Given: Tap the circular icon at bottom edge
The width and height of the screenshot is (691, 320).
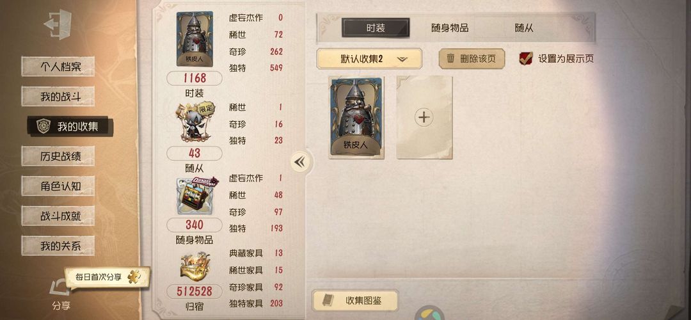Looking at the screenshot, I should point(430,314).
